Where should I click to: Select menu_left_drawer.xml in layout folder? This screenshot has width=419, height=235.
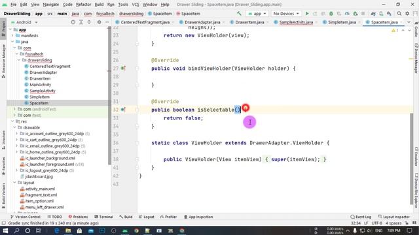point(45,208)
